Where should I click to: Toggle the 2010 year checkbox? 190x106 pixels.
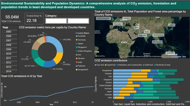tap(4, 54)
